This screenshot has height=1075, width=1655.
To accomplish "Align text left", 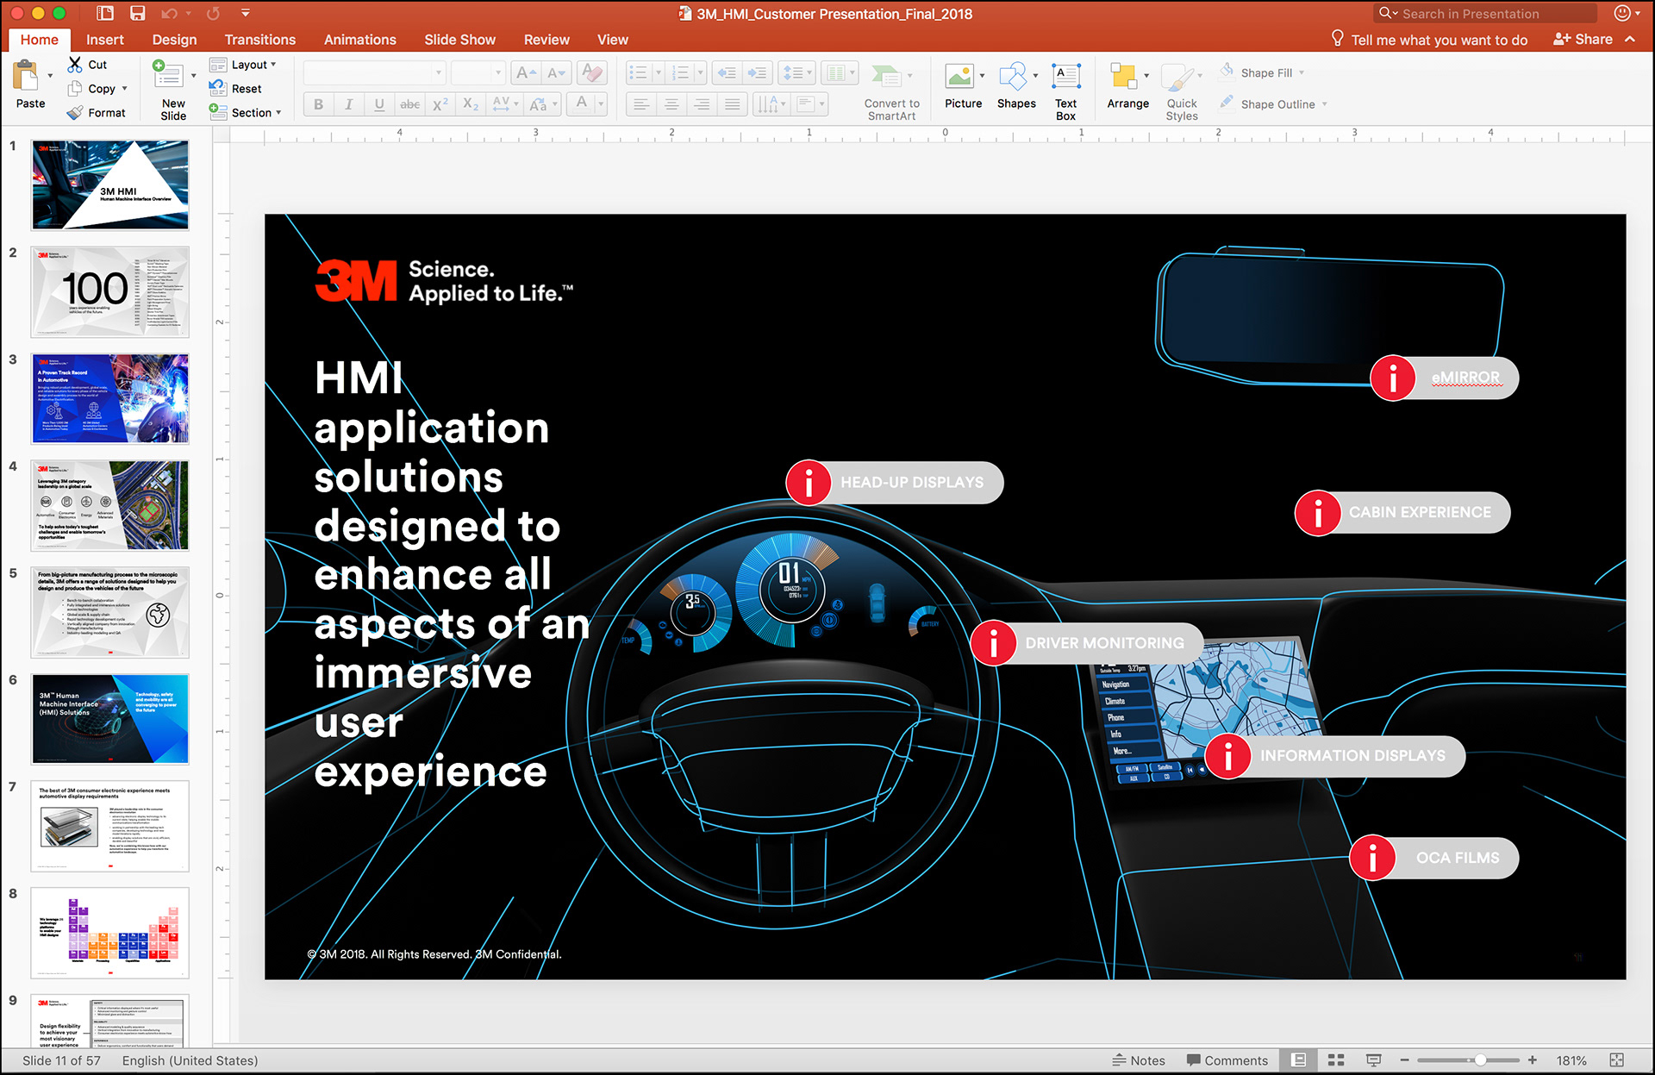I will pos(640,104).
